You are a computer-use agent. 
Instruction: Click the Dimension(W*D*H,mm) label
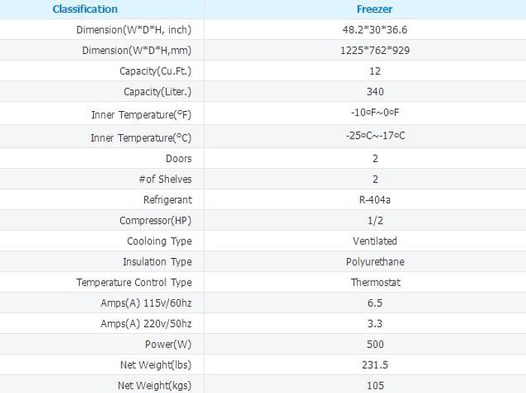137,51
